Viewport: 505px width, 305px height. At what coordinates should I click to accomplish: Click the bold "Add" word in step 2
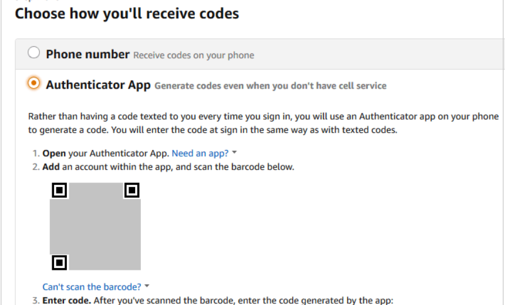(51, 167)
